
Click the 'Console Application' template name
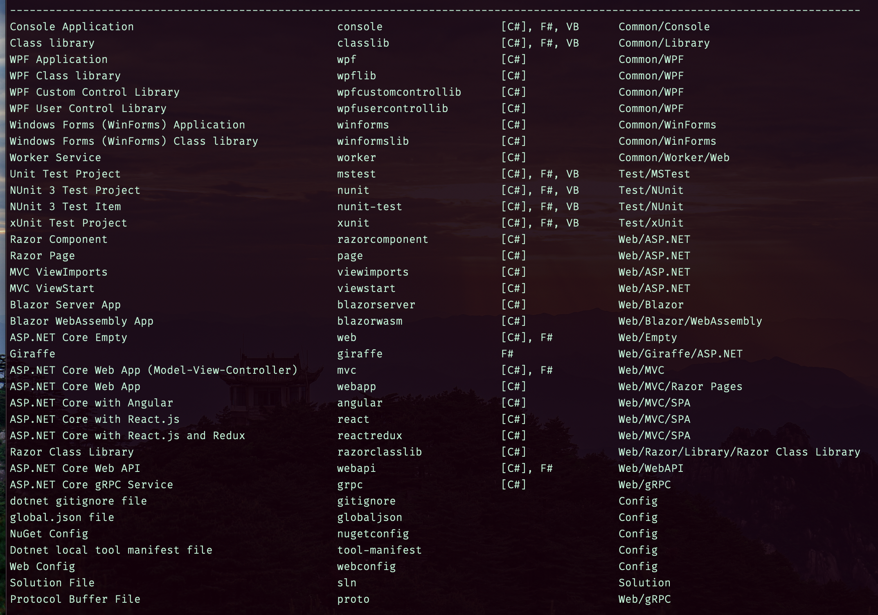pyautogui.click(x=72, y=27)
